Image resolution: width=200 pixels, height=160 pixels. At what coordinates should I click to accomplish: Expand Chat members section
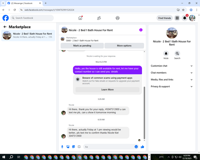click(172, 73)
